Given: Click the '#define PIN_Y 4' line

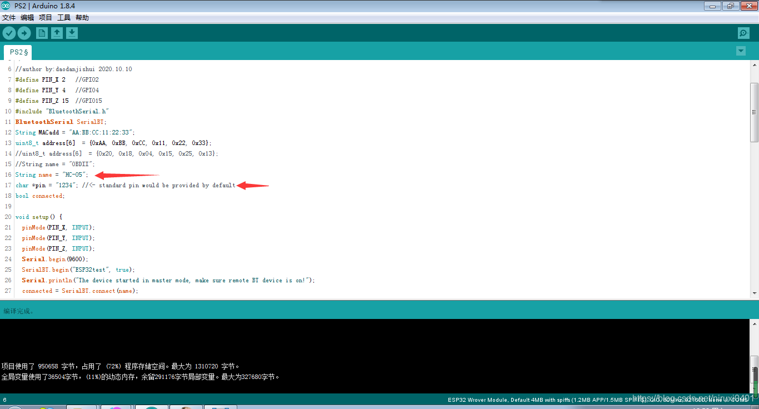Looking at the screenshot, I should click(57, 90).
